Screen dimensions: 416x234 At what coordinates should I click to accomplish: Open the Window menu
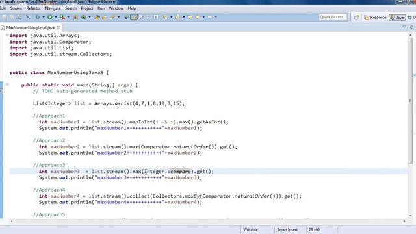(116, 8)
